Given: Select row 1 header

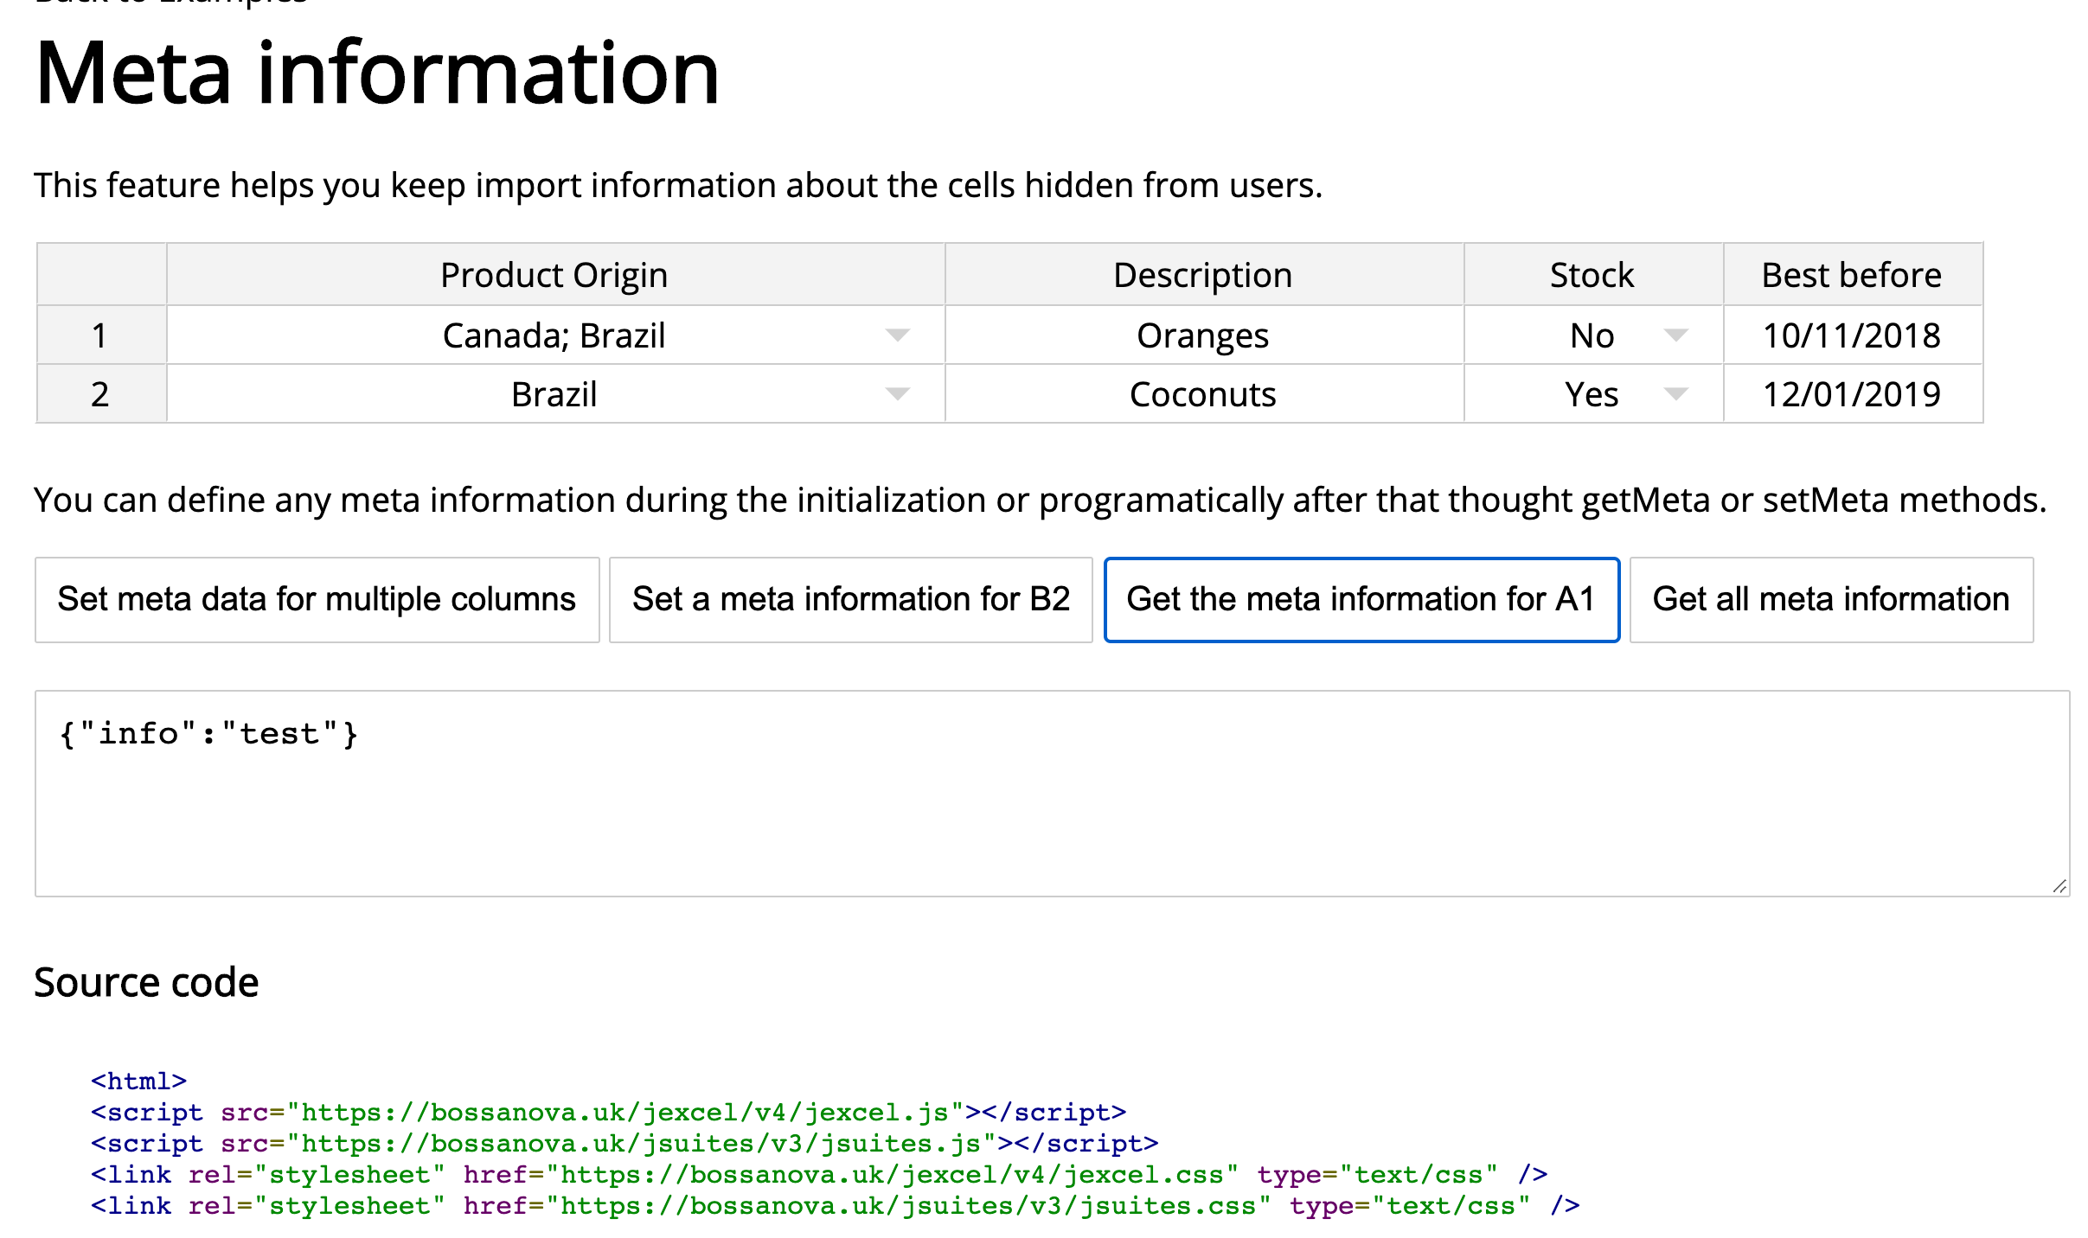Looking at the screenshot, I should pyautogui.click(x=101, y=335).
